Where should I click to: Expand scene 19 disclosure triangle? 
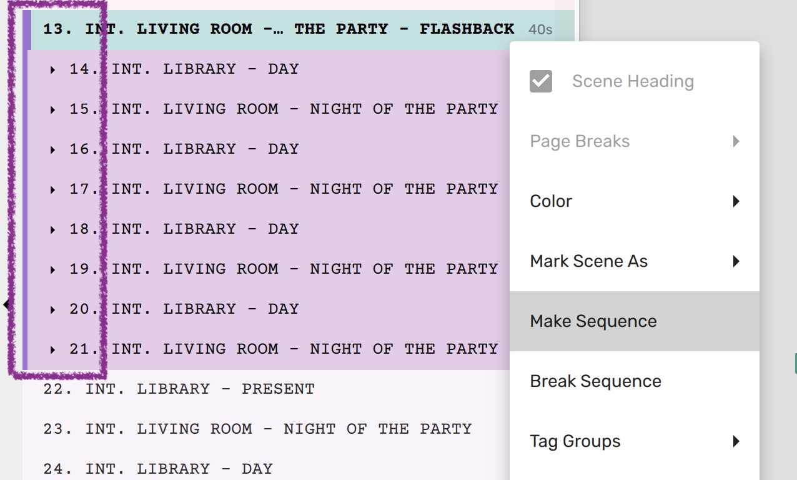(x=53, y=270)
